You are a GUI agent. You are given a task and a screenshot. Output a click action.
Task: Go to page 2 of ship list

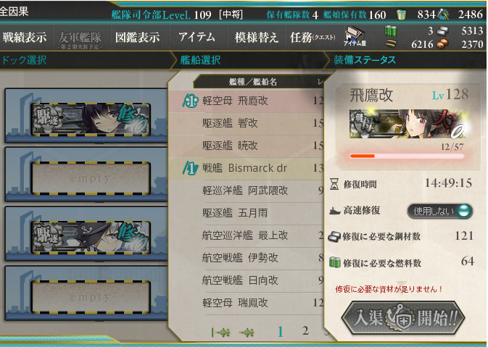click(x=305, y=331)
